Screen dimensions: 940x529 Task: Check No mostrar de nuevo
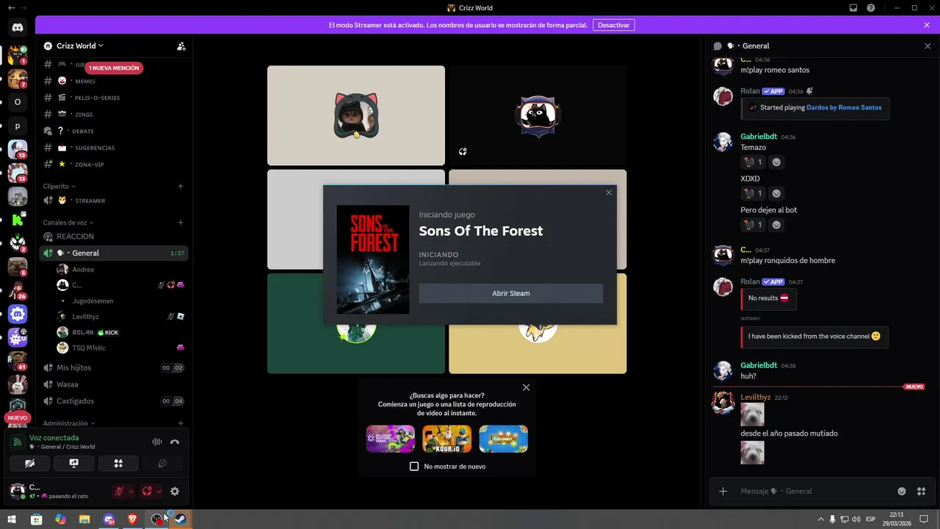pos(414,467)
